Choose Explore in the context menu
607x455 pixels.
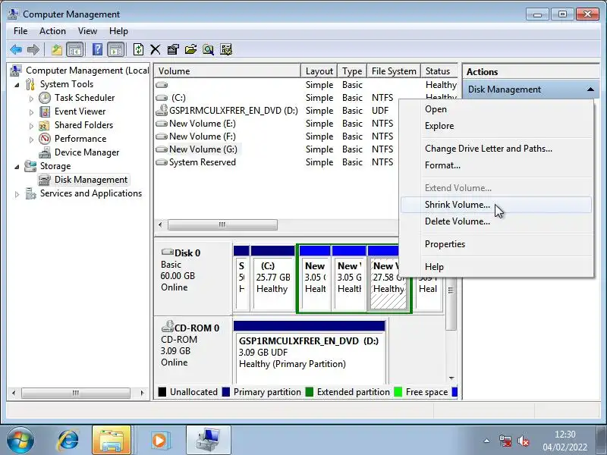496,126
